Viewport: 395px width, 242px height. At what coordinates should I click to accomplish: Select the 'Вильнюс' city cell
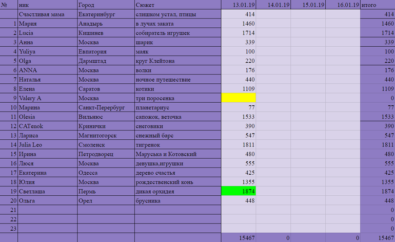[106, 117]
